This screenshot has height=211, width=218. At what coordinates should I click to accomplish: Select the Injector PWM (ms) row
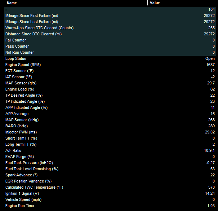coord(110,132)
